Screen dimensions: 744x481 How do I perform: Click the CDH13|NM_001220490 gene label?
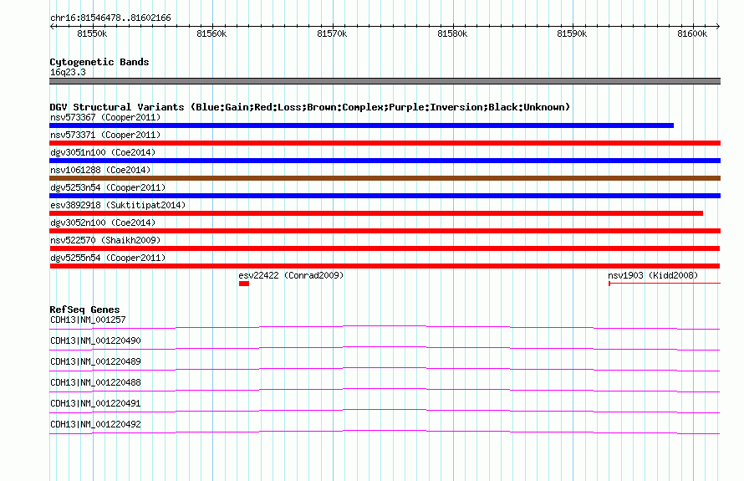(95, 340)
